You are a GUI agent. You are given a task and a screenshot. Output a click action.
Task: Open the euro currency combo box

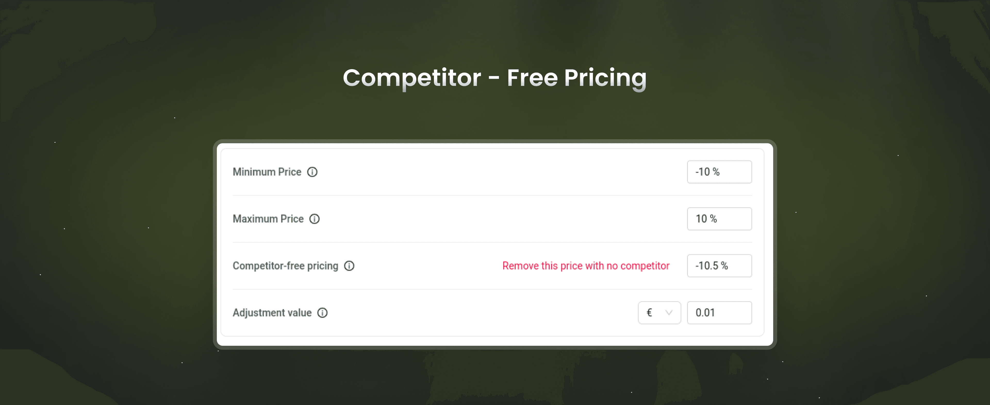(659, 313)
